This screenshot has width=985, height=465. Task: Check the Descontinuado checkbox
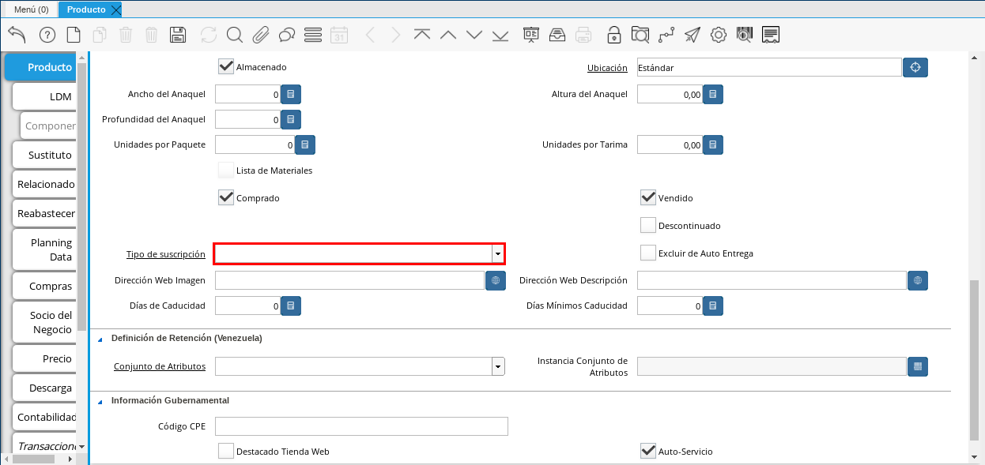point(648,226)
